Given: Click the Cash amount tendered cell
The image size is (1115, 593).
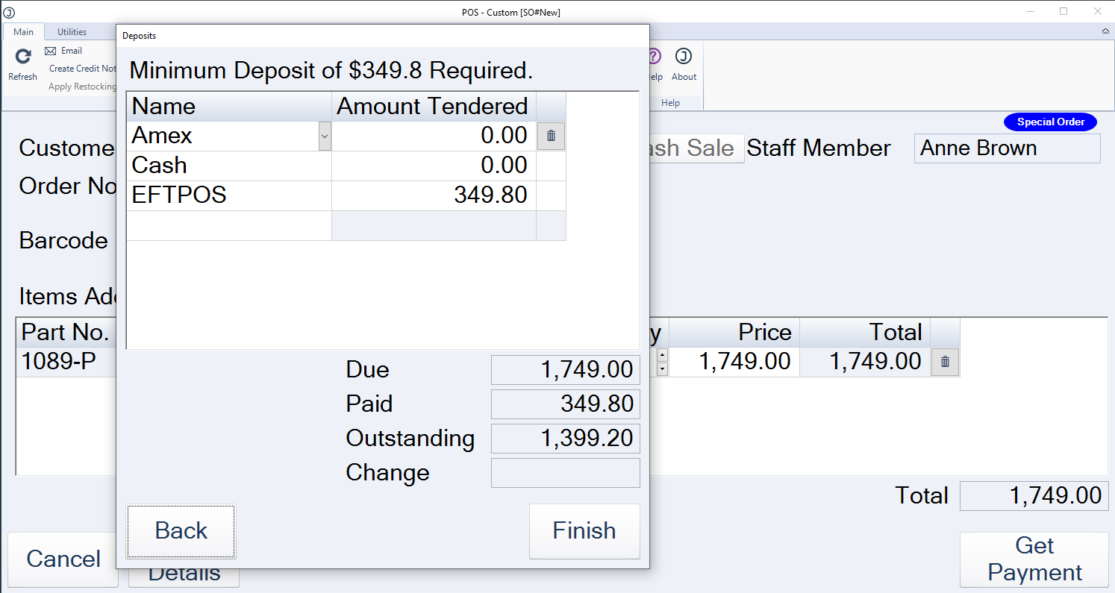Looking at the screenshot, I should click(x=434, y=166).
